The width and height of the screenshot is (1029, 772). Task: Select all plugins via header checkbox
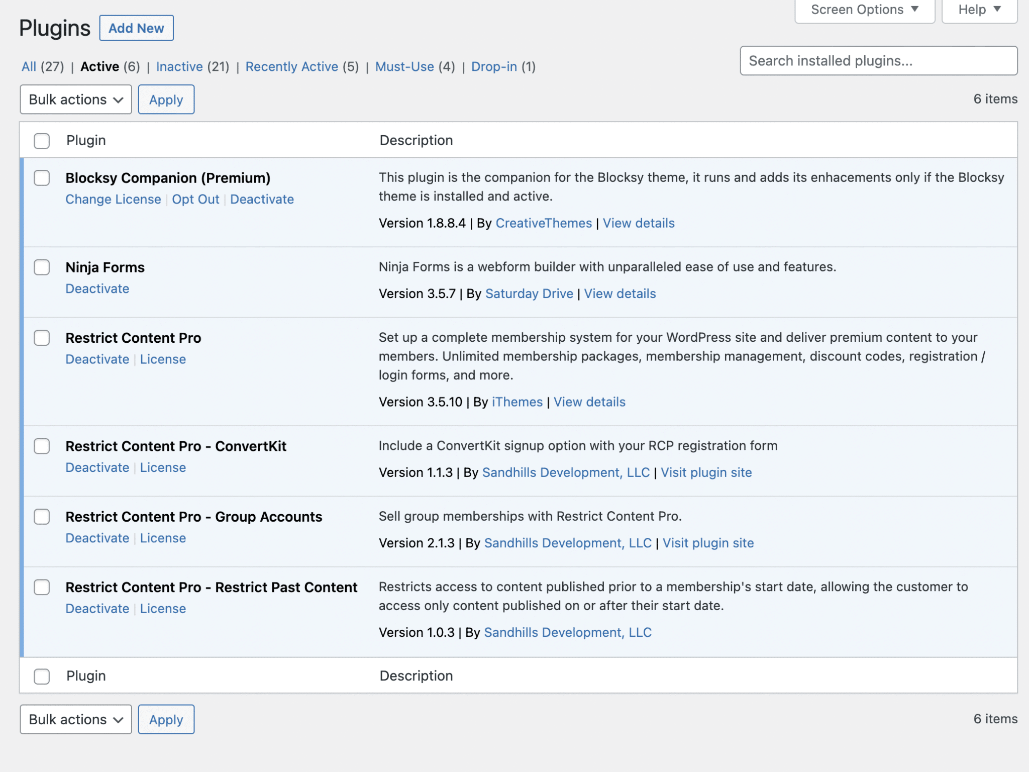42,141
